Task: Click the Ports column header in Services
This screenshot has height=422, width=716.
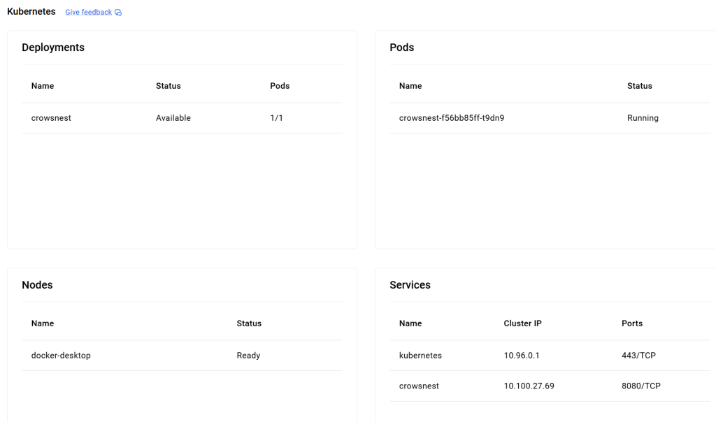Action: 632,323
